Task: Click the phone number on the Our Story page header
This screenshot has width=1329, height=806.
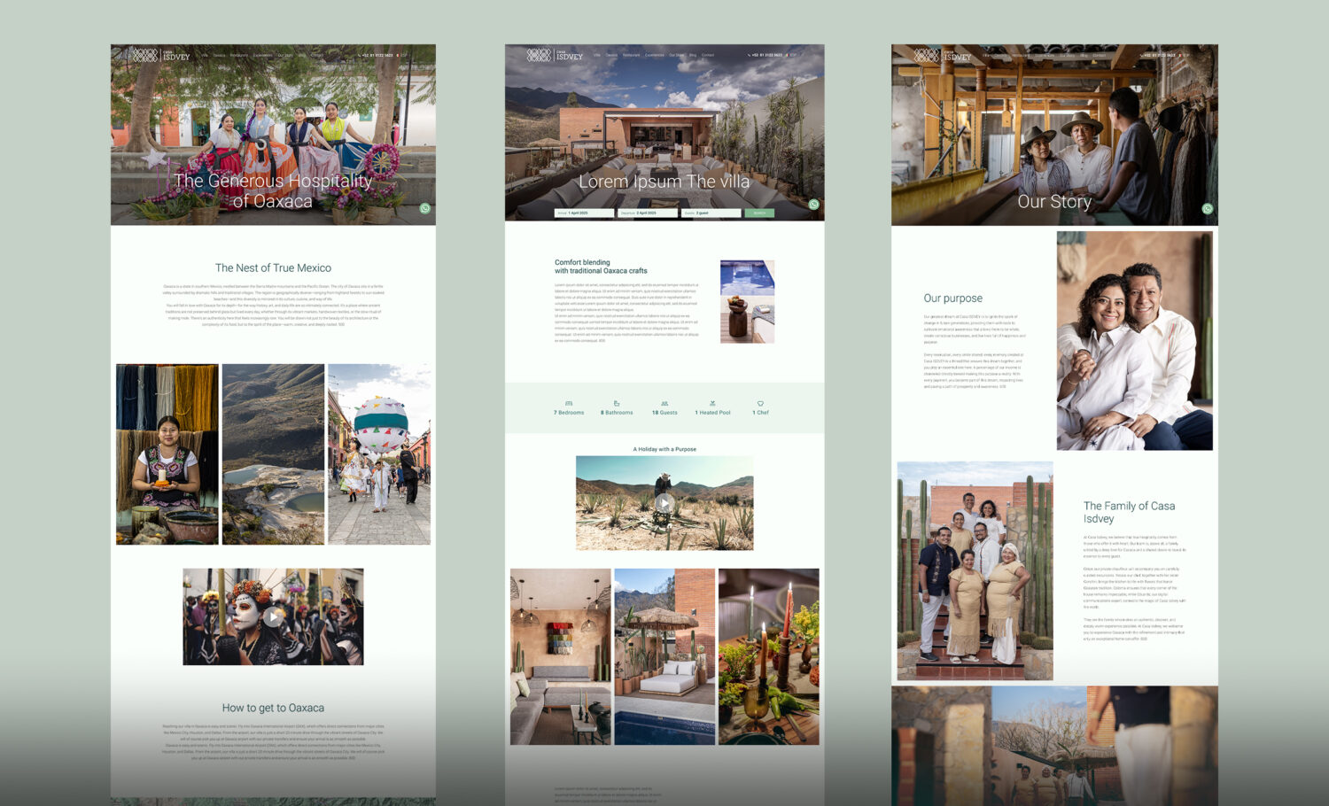Action: click(1159, 55)
